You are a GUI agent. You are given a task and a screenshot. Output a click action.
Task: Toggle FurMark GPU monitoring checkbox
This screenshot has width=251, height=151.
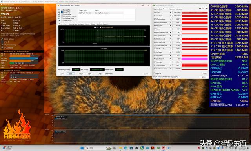pos(2,45)
